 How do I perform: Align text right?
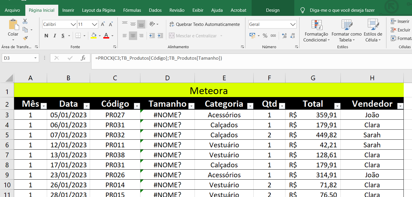[x=141, y=36]
